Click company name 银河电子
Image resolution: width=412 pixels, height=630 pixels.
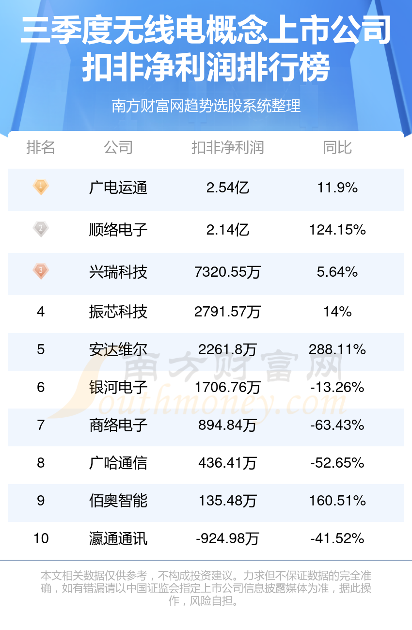click(x=118, y=387)
